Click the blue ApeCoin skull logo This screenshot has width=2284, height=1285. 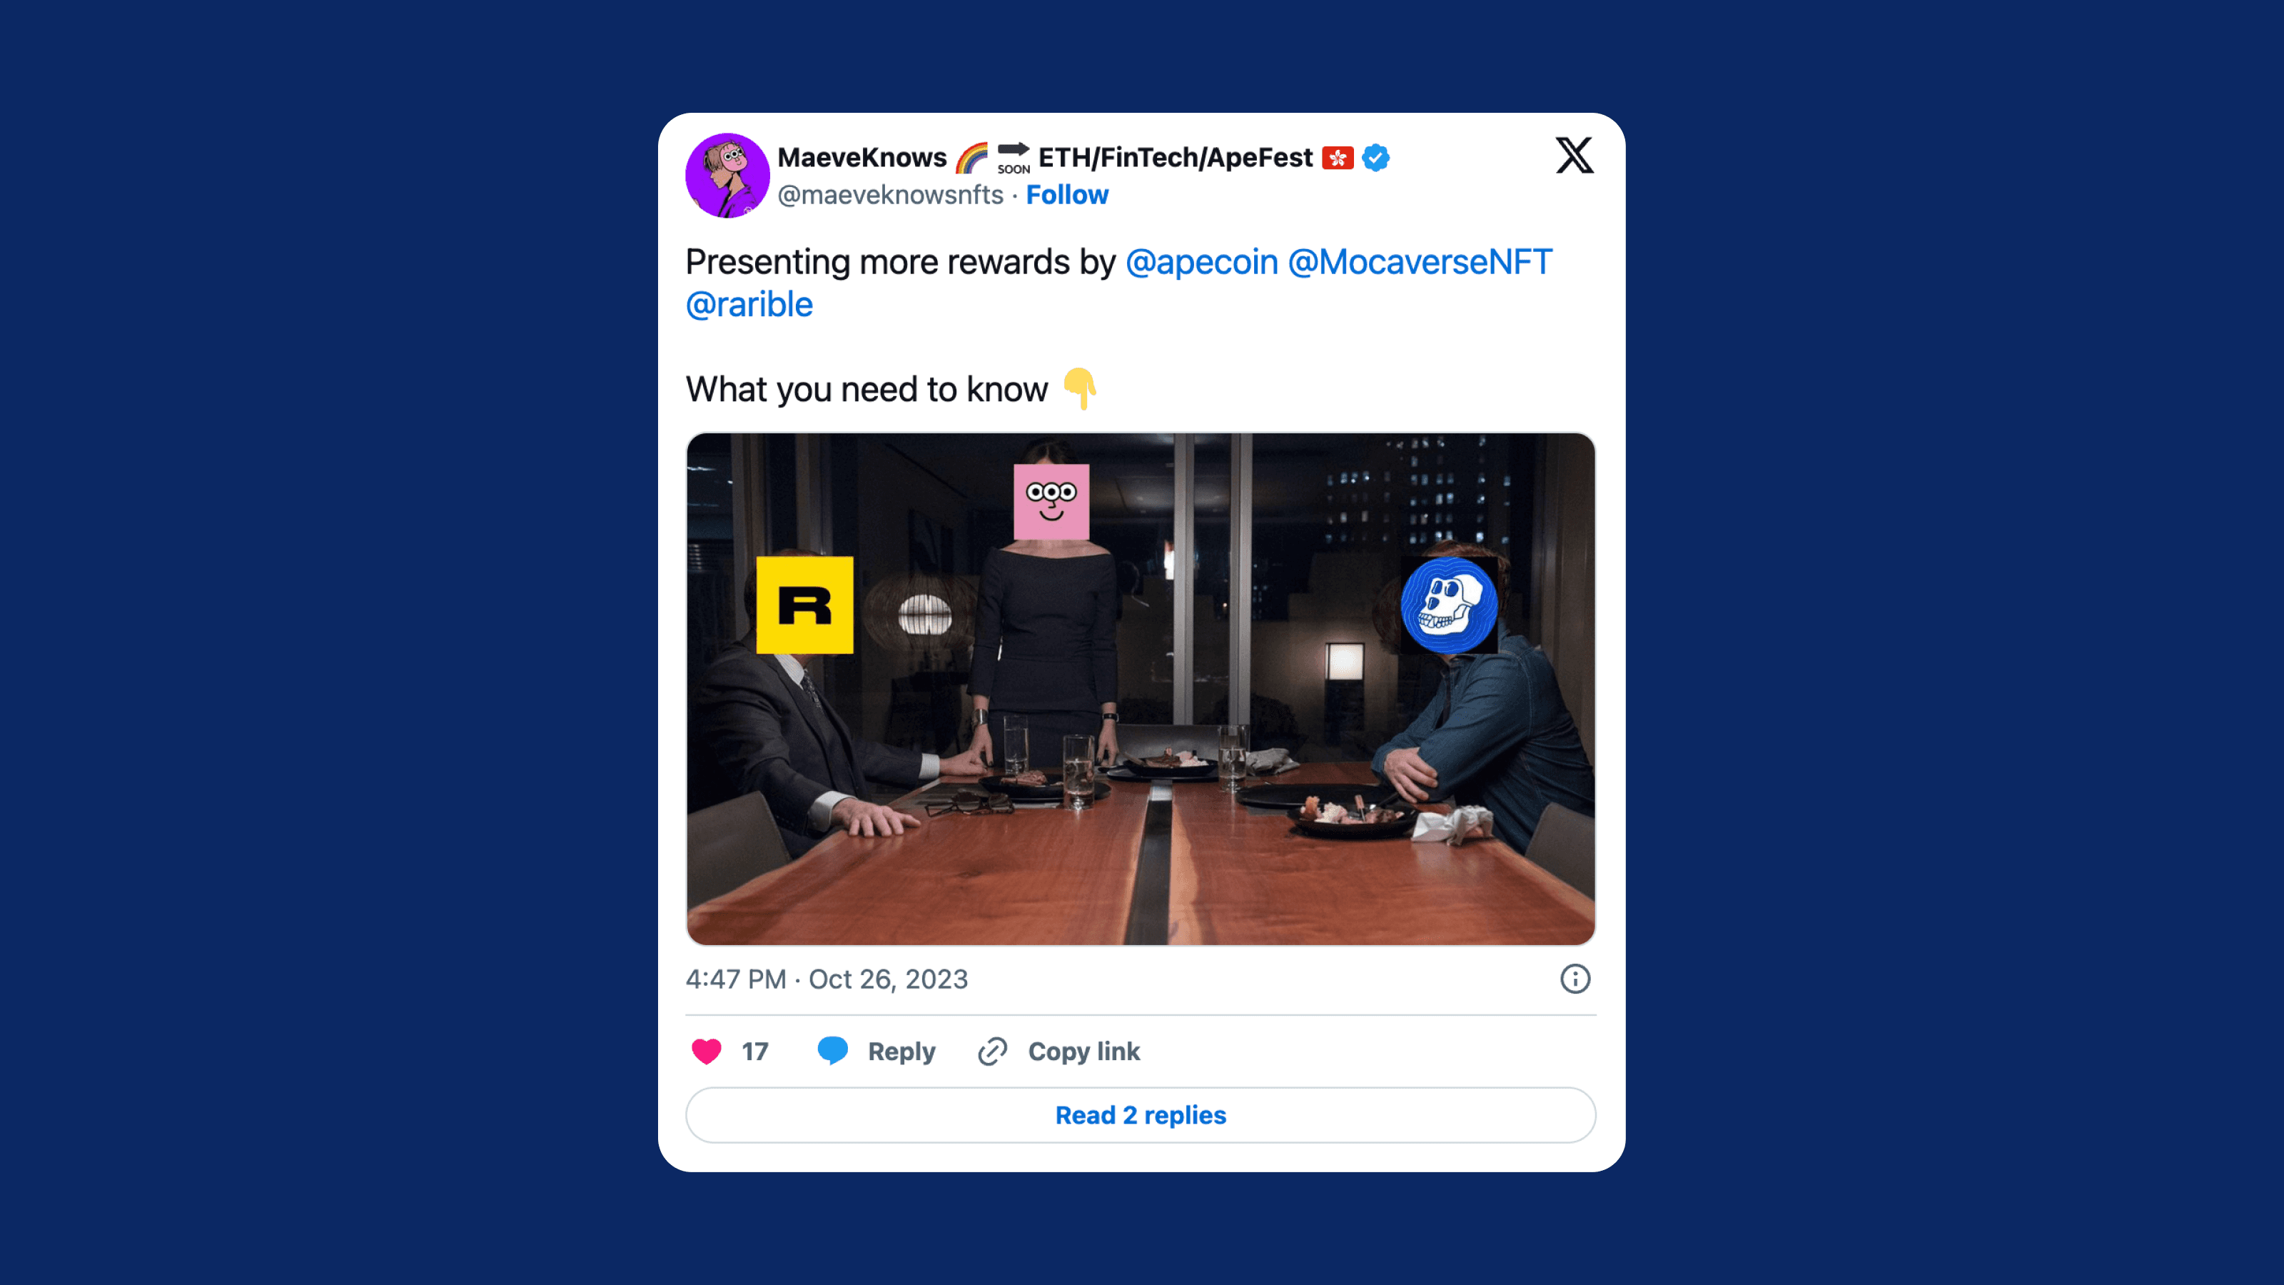click(1449, 605)
